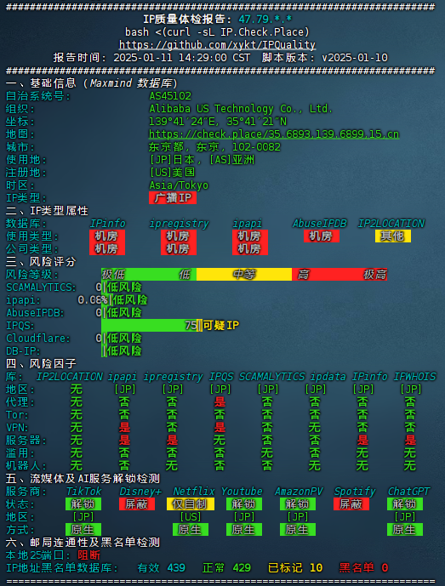Open the check.place map link
The image size is (445, 586).
click(x=274, y=134)
